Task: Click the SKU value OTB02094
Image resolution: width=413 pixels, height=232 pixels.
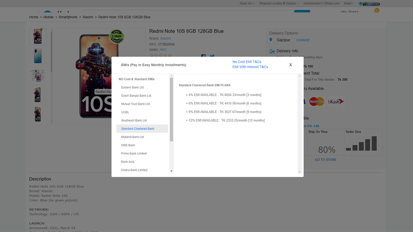Action: pos(166,44)
